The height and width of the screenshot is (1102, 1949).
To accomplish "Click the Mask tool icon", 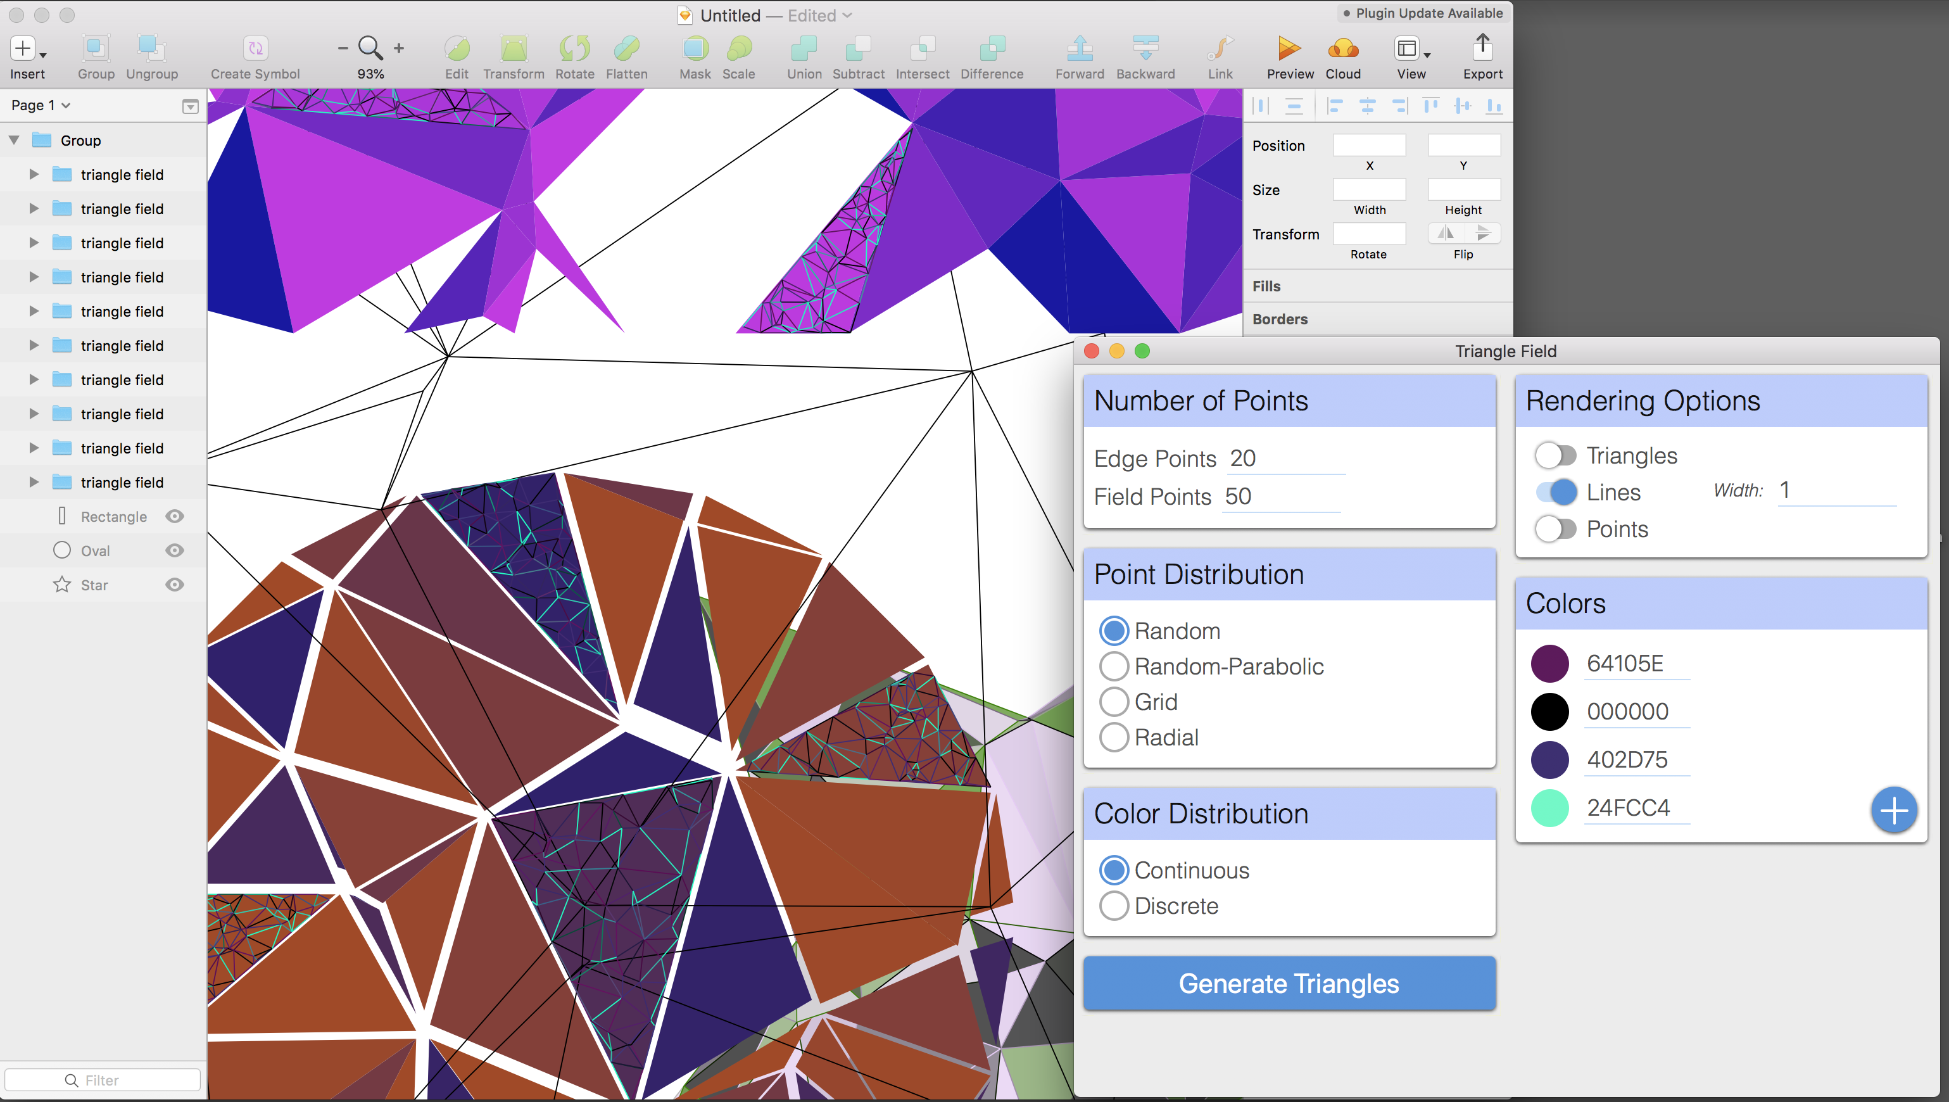I will click(695, 48).
